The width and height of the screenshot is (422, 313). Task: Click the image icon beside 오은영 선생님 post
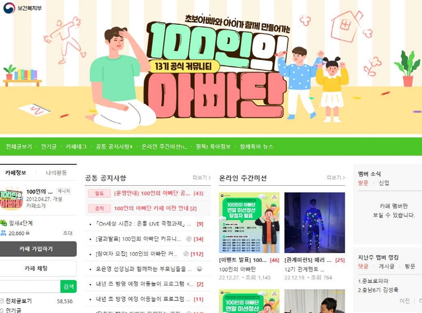(x=199, y=269)
